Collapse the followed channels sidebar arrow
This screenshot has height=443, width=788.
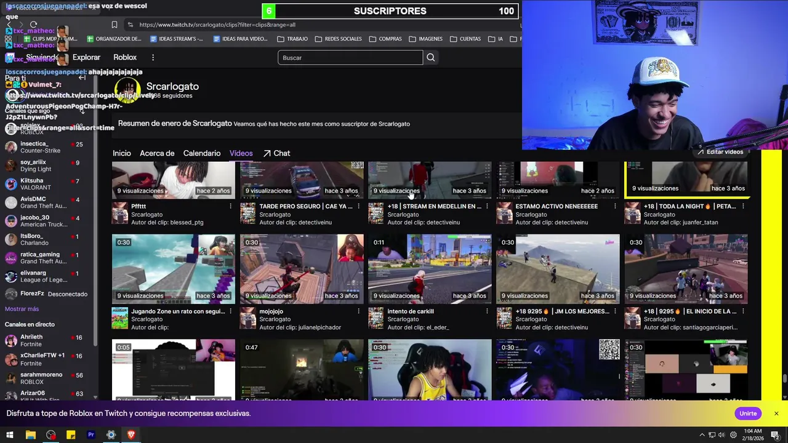(x=82, y=78)
